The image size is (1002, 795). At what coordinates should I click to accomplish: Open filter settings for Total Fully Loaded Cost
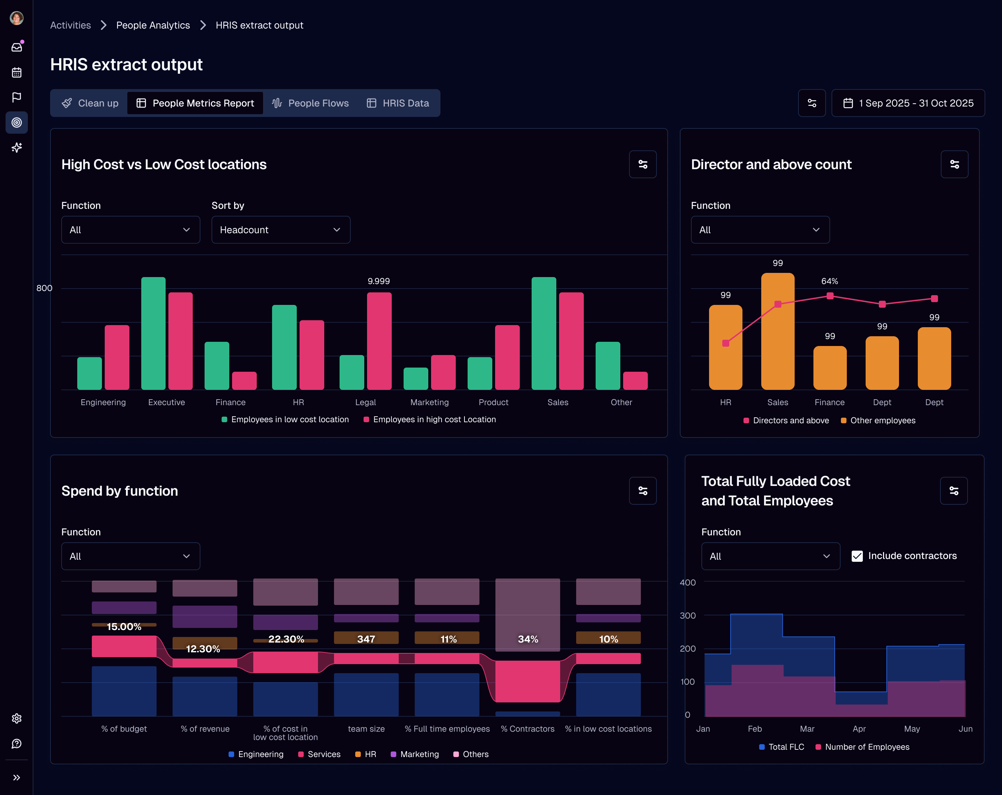coord(954,491)
